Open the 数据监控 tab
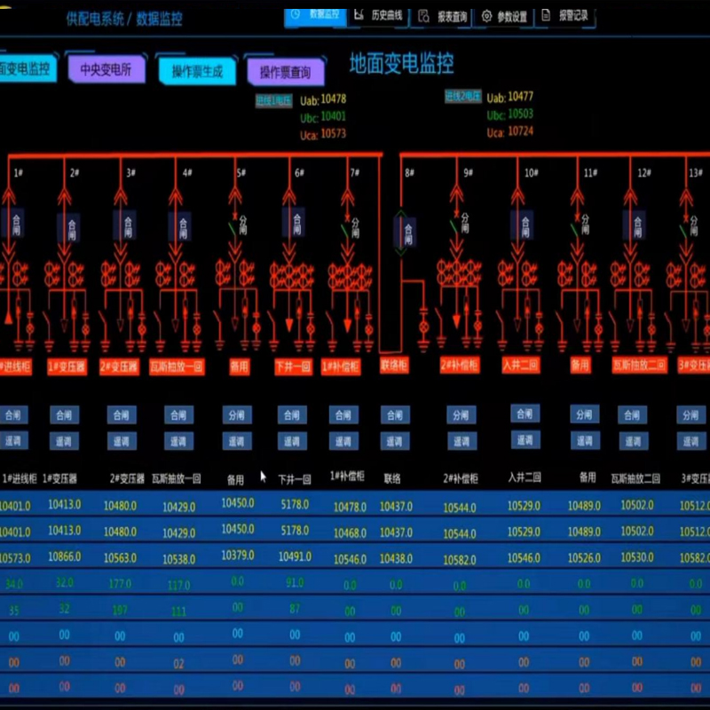This screenshot has width=710, height=710. coord(317,15)
